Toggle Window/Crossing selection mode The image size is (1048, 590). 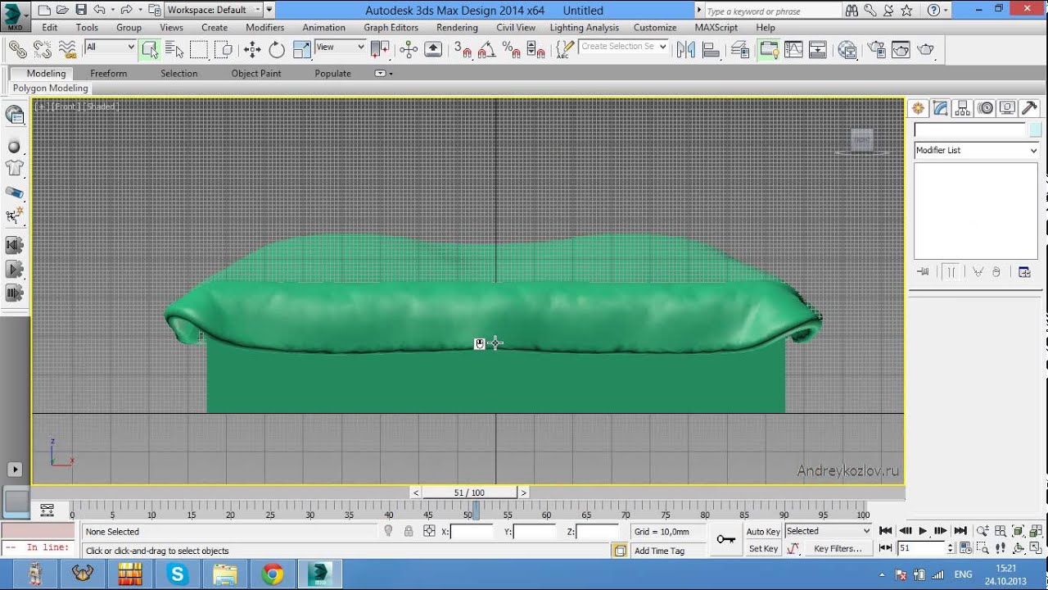pos(224,49)
